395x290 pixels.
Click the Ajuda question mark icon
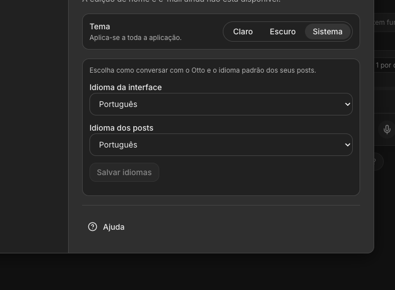coord(92,227)
